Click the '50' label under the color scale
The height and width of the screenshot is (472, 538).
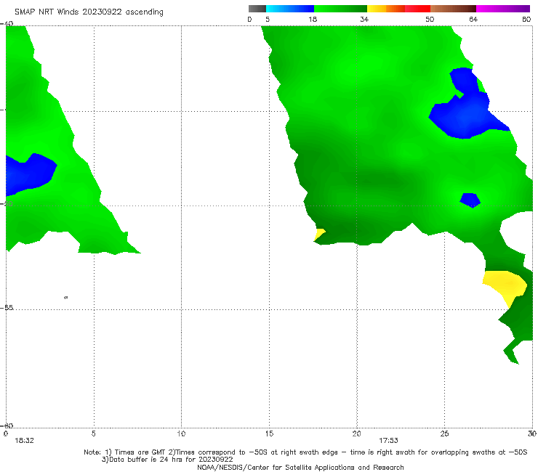(x=430, y=20)
